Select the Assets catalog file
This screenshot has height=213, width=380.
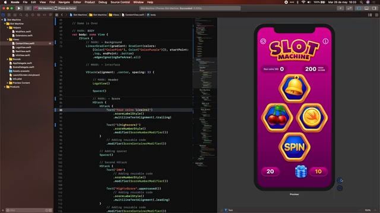click(x=21, y=71)
